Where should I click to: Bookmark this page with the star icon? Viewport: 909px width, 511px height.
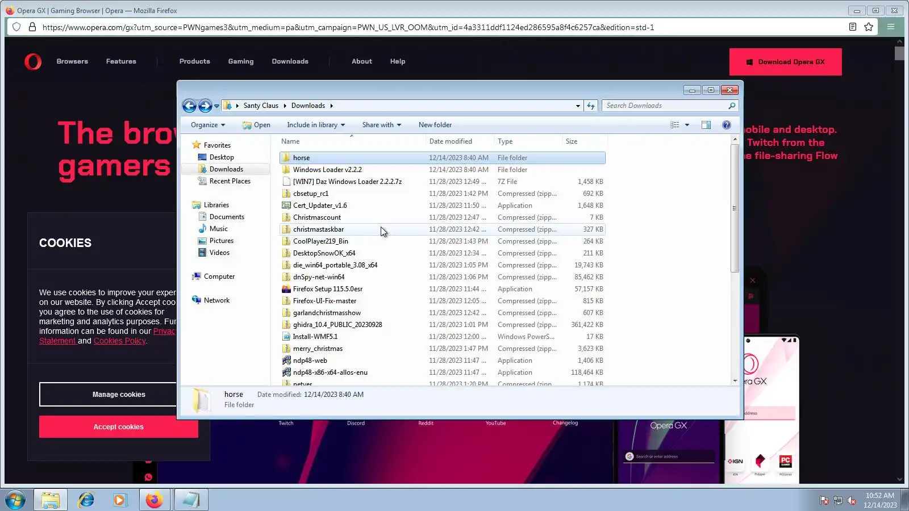pos(869,27)
